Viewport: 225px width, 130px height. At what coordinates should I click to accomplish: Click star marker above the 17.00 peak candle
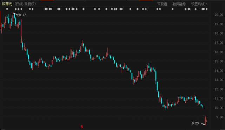pyautogui.click(x=84, y=9)
